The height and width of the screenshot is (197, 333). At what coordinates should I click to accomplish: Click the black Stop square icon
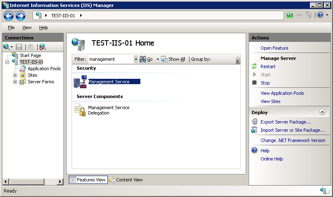pos(254,82)
